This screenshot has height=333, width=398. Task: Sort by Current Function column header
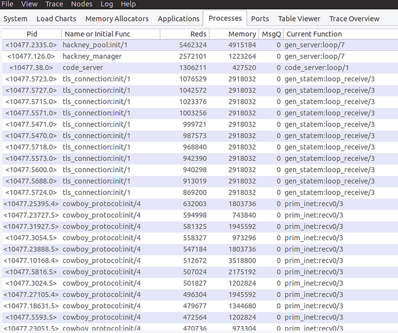(x=341, y=34)
